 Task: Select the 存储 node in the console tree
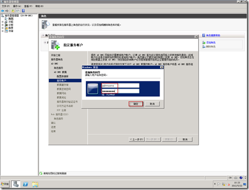tap(11, 31)
